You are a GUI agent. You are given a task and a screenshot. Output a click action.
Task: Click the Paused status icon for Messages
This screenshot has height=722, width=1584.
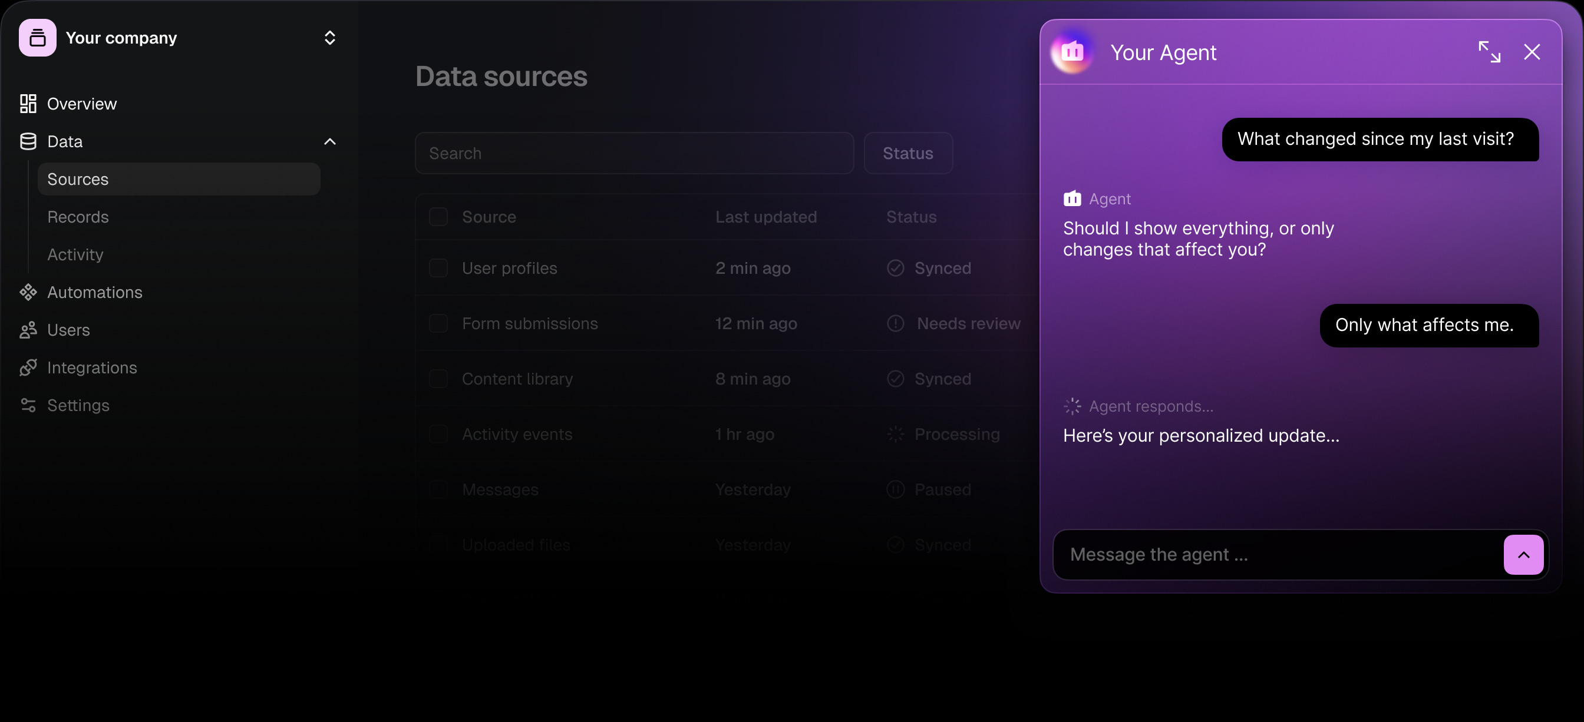point(895,489)
